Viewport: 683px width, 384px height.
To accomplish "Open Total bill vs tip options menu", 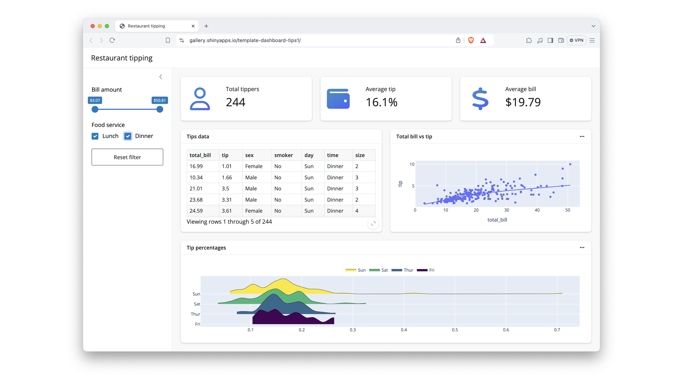I will [582, 136].
